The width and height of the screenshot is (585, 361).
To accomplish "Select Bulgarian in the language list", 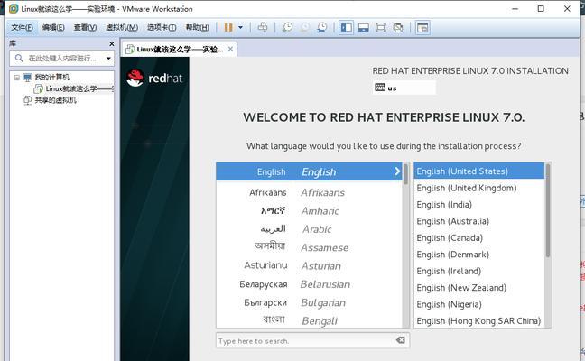I will (x=309, y=302).
